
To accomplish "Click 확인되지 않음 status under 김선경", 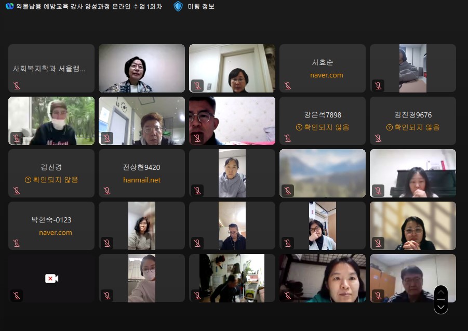I will [51, 180].
